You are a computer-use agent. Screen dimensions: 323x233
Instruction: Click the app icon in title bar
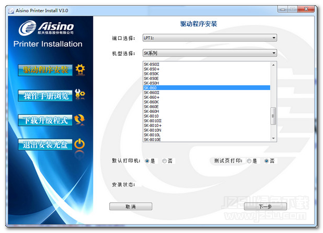point(11,10)
